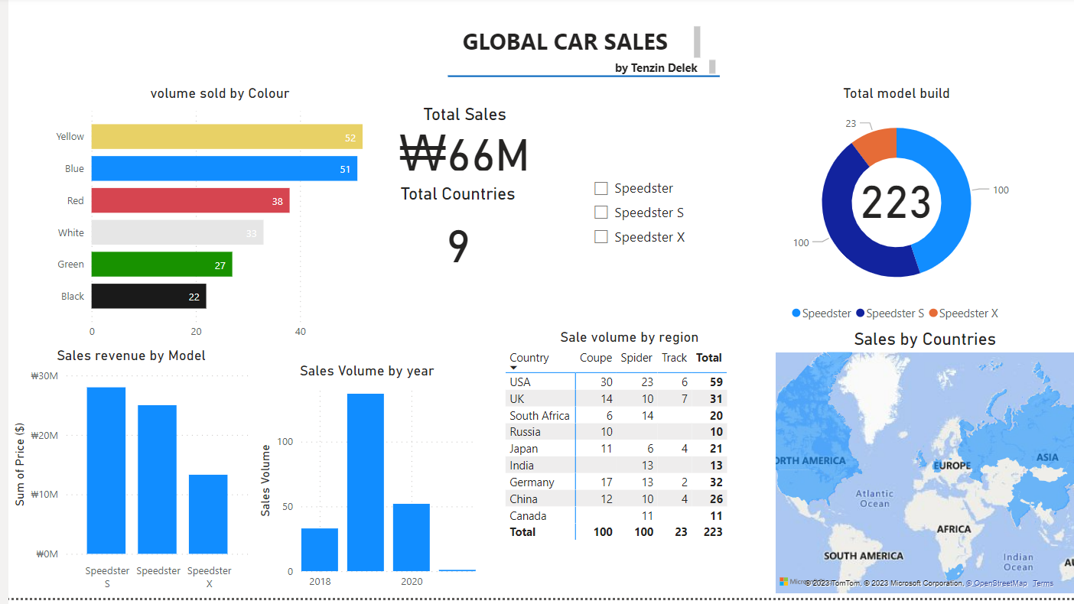The width and height of the screenshot is (1074, 604).
Task: Select the Blue bar showing 51
Action: [x=224, y=168]
